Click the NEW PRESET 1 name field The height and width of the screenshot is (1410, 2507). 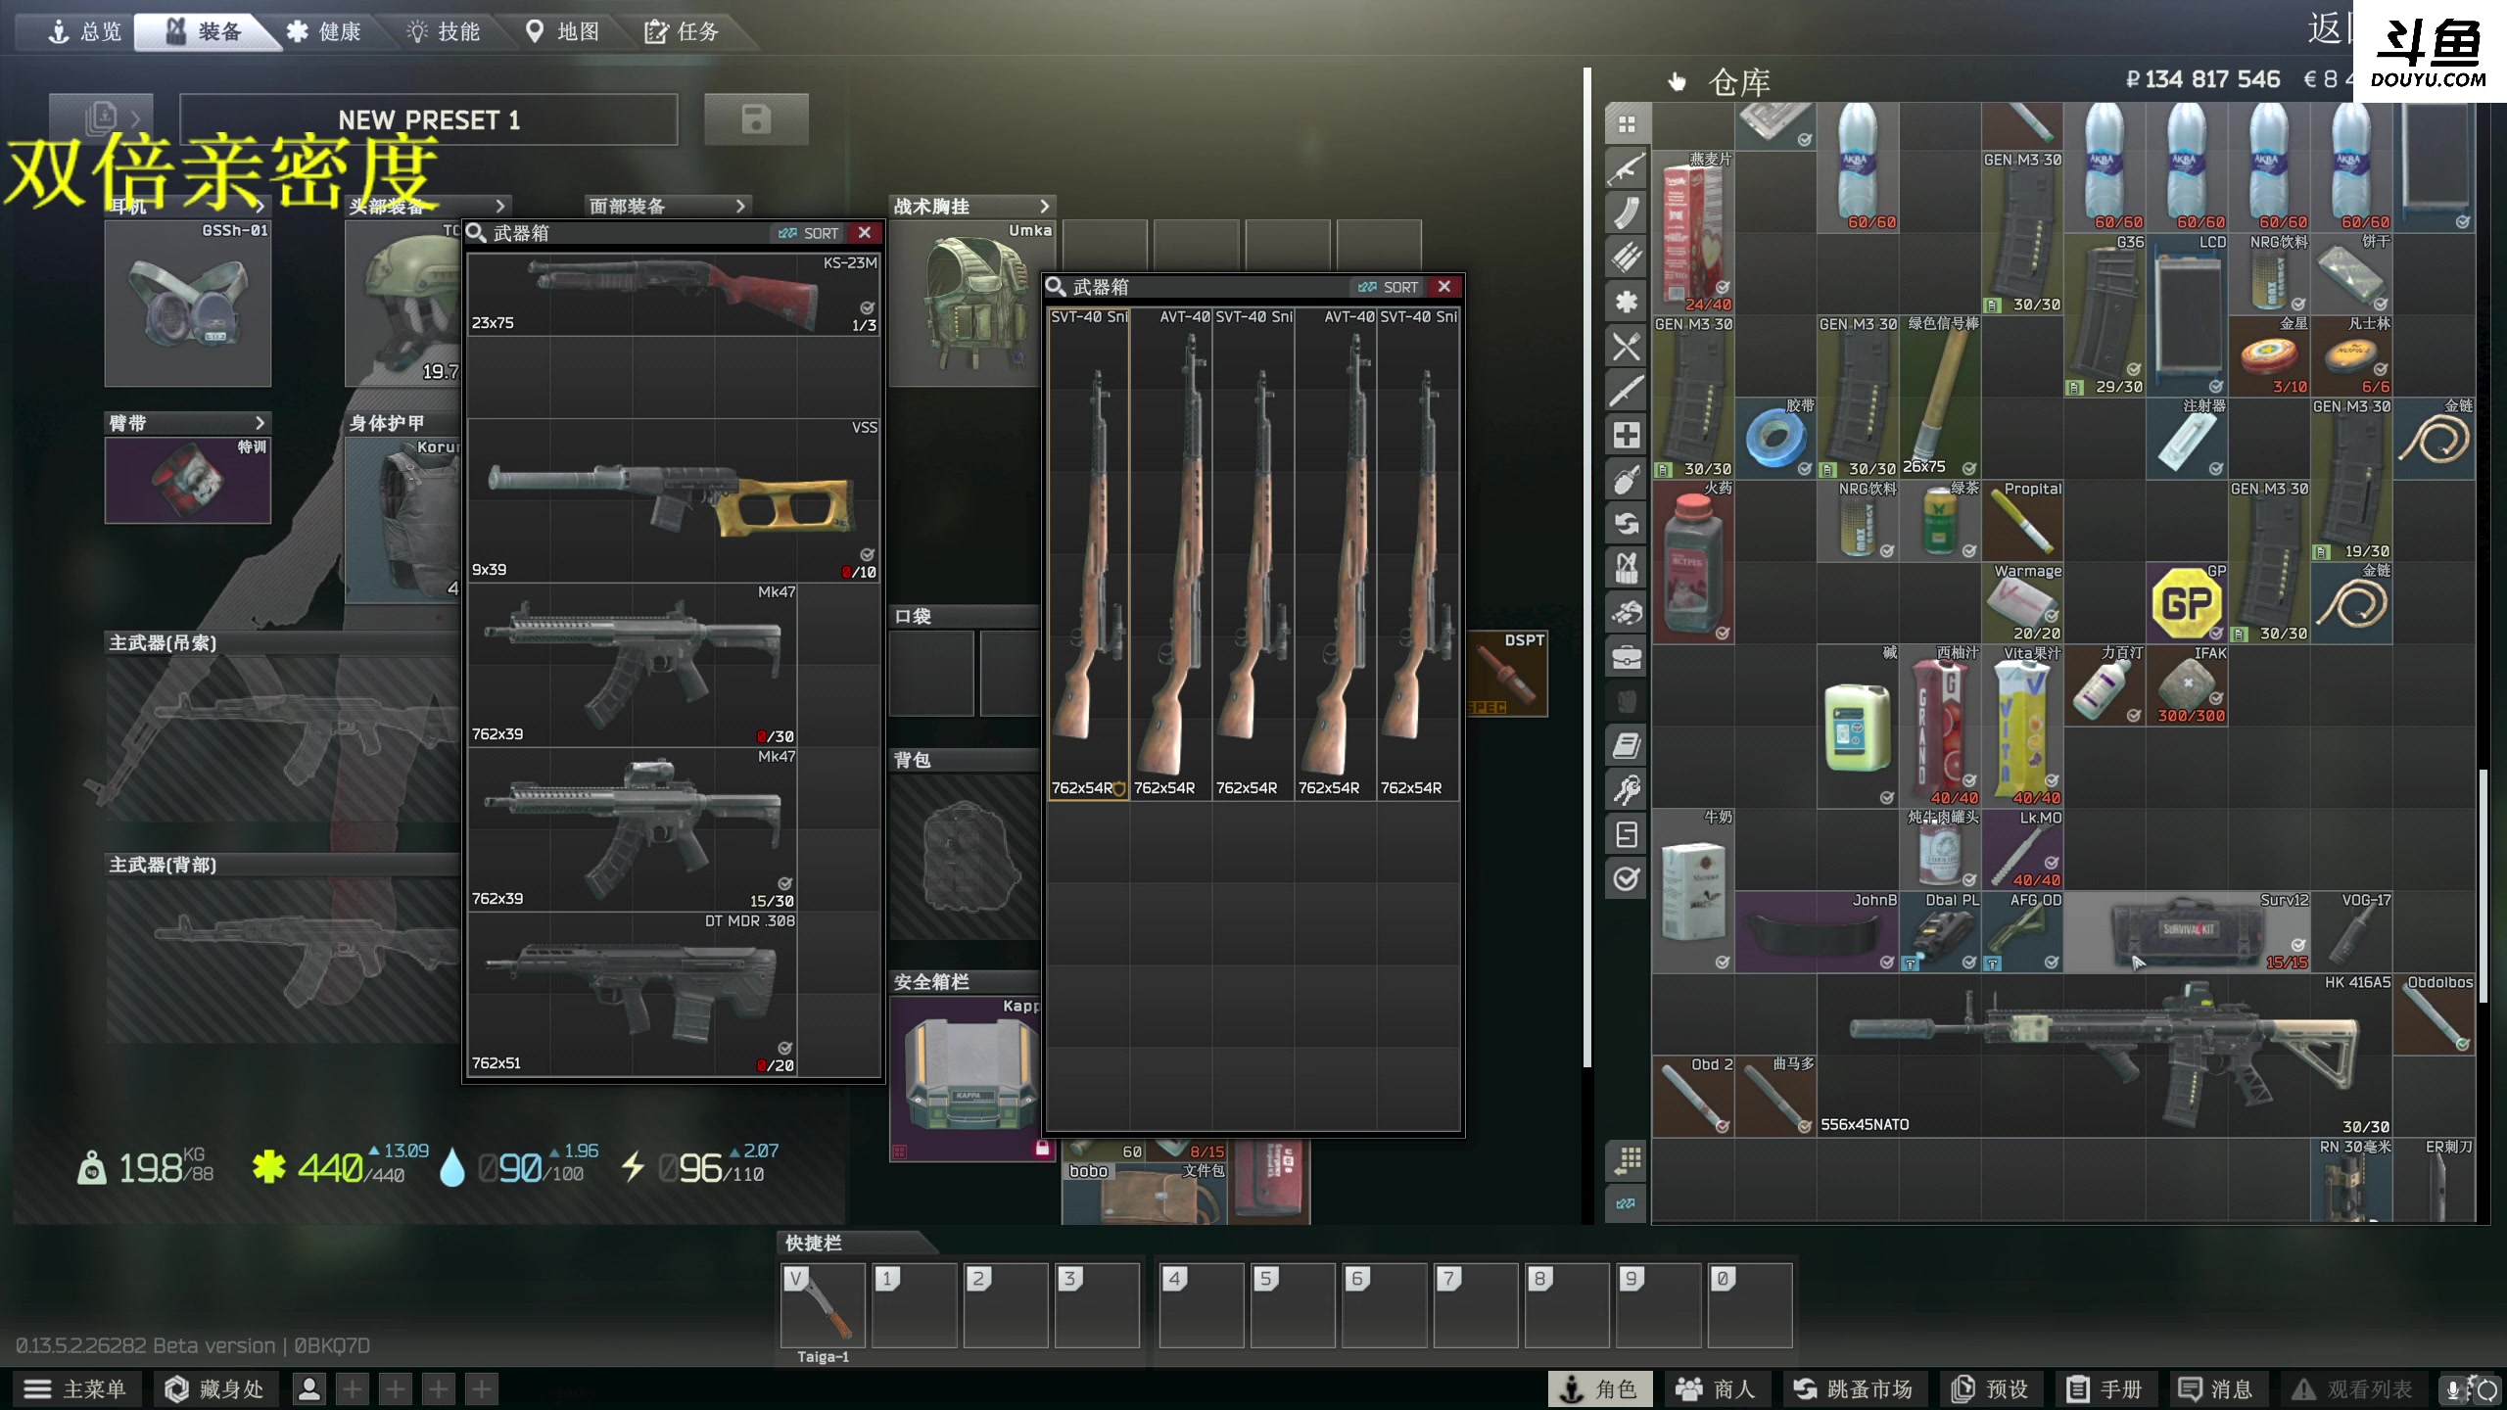click(429, 119)
